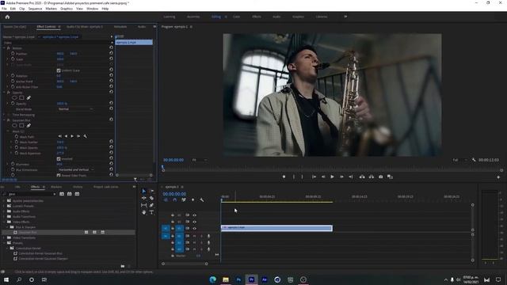Play the sequence in Program Monitor
Screen dimensions: 507x285
click(332, 177)
